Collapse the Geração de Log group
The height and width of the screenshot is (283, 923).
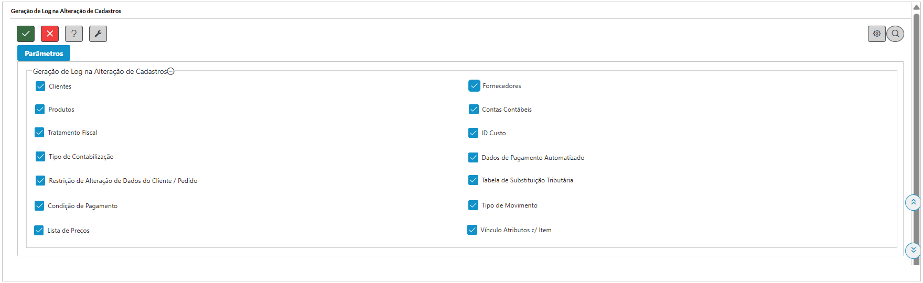(x=170, y=71)
